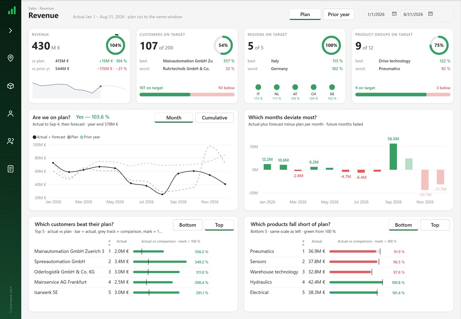Click the 54% customers on target donut
Viewport: 461px width, 319px height.
(223, 45)
